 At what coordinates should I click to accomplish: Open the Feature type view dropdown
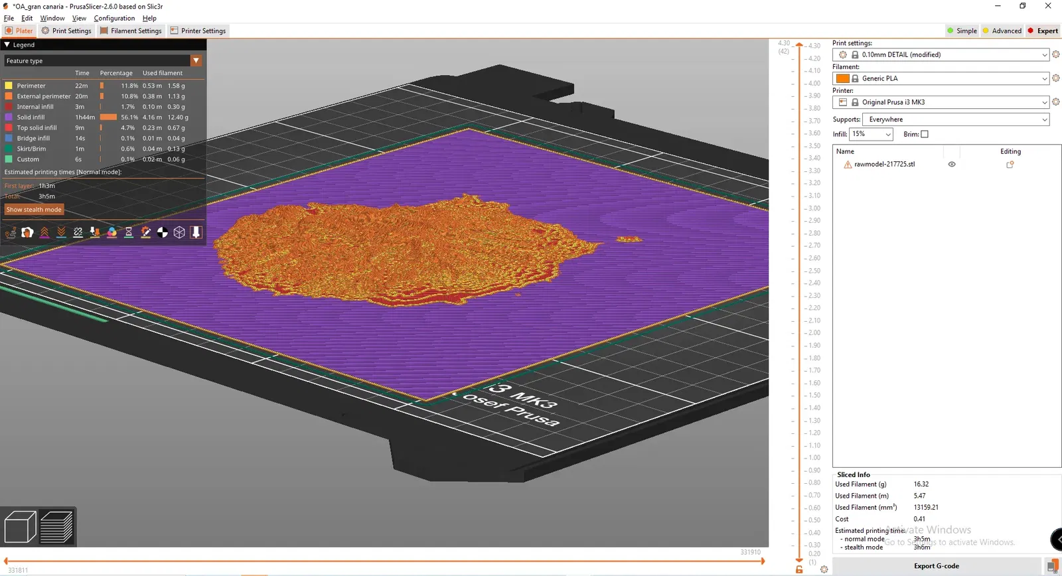point(103,60)
